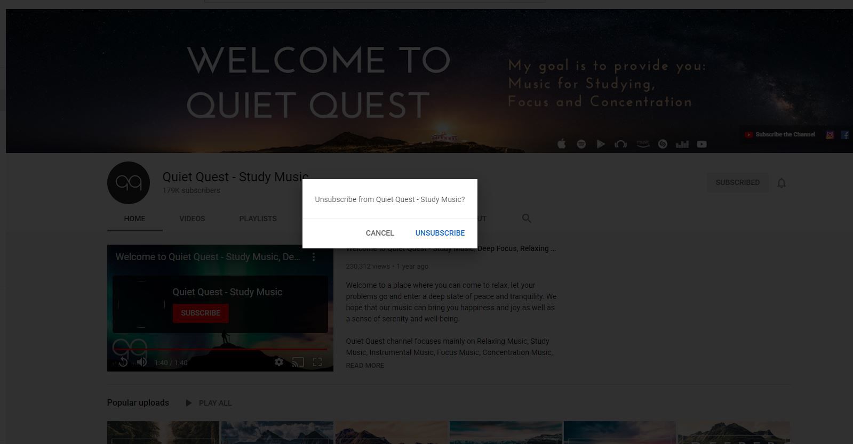Image resolution: width=853 pixels, height=444 pixels.
Task: Click Subscribe the Channel banner link
Action: coord(780,135)
